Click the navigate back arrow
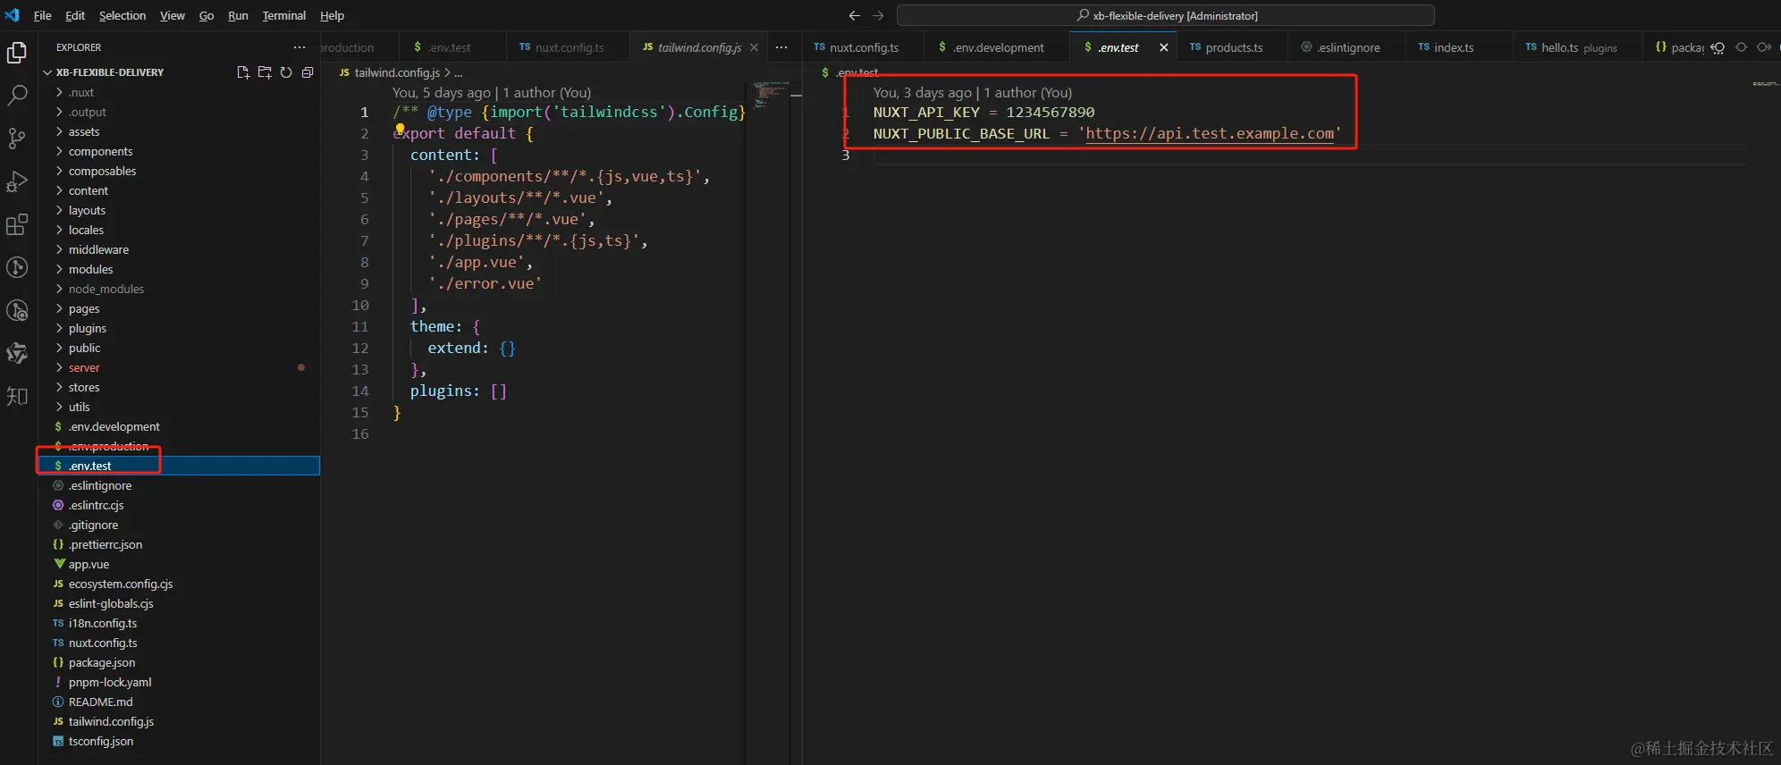The image size is (1781, 765). tap(855, 15)
